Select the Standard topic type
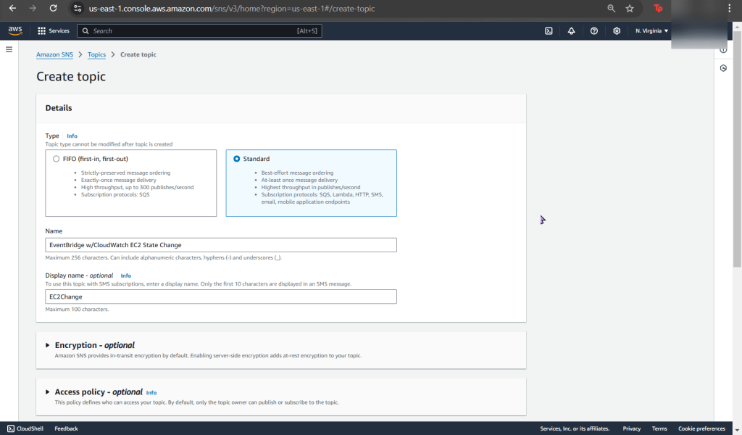The height and width of the screenshot is (435, 742). (x=237, y=159)
